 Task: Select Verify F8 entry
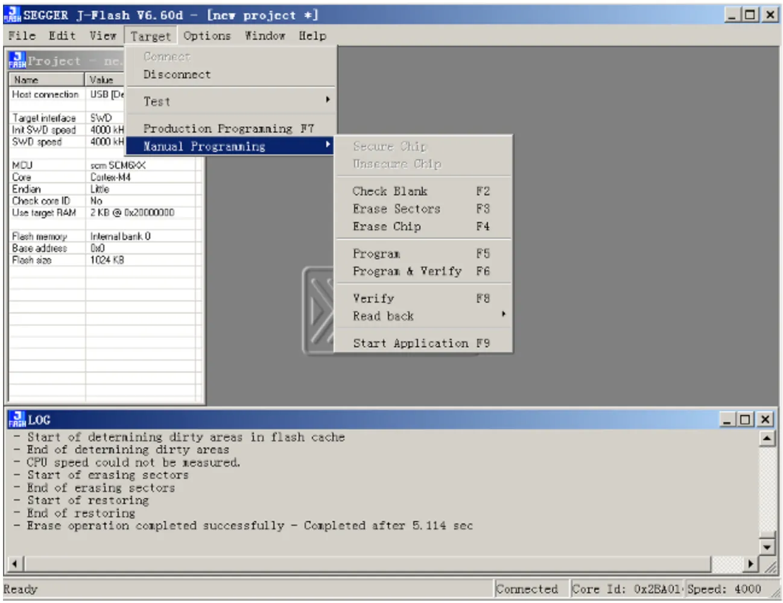tap(423, 298)
